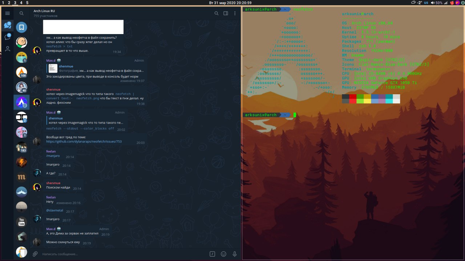This screenshot has height=261, width=465.
Task: Open the chat with letter m avatar
Action: 21,177
